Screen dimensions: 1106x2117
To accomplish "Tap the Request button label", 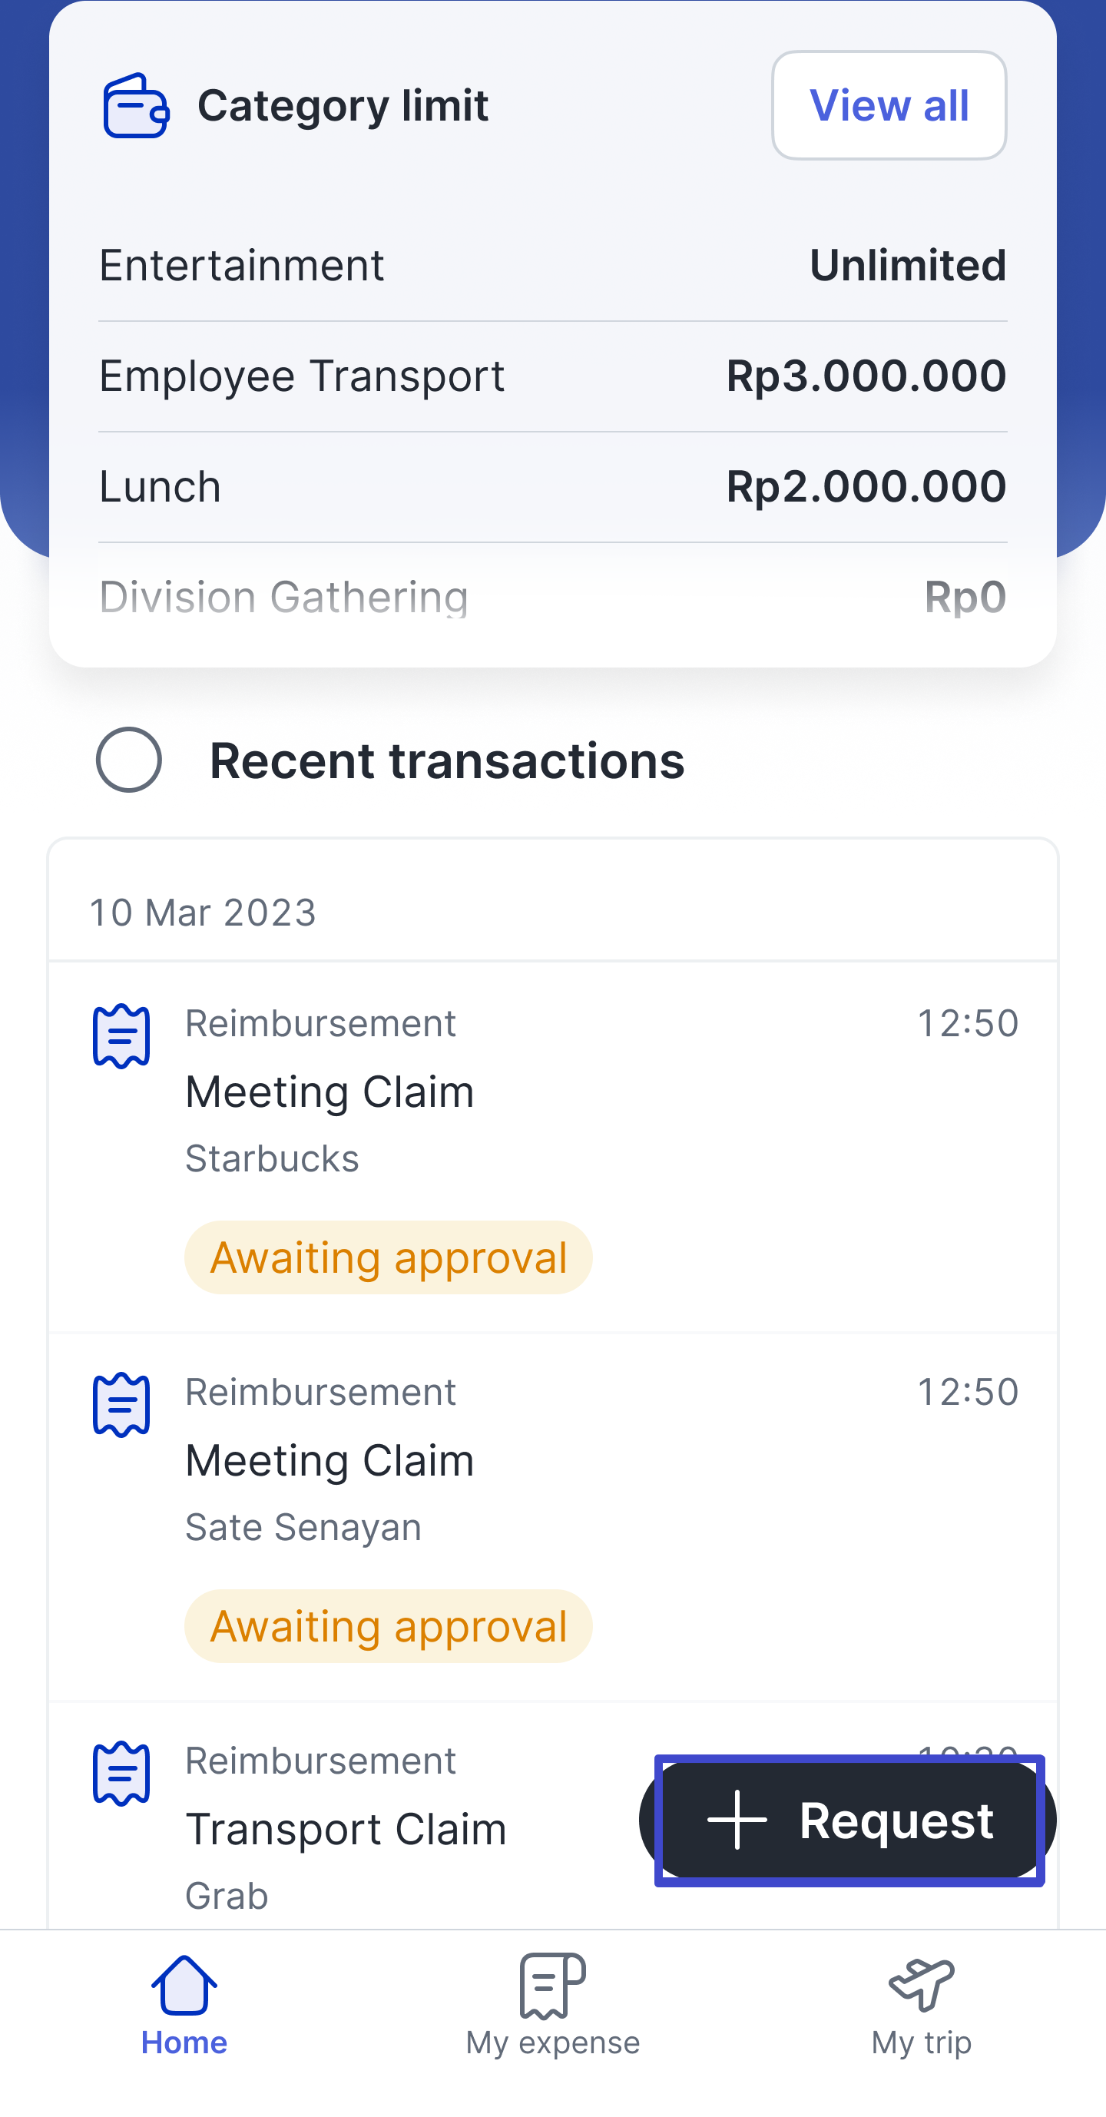I will pyautogui.click(x=896, y=1820).
